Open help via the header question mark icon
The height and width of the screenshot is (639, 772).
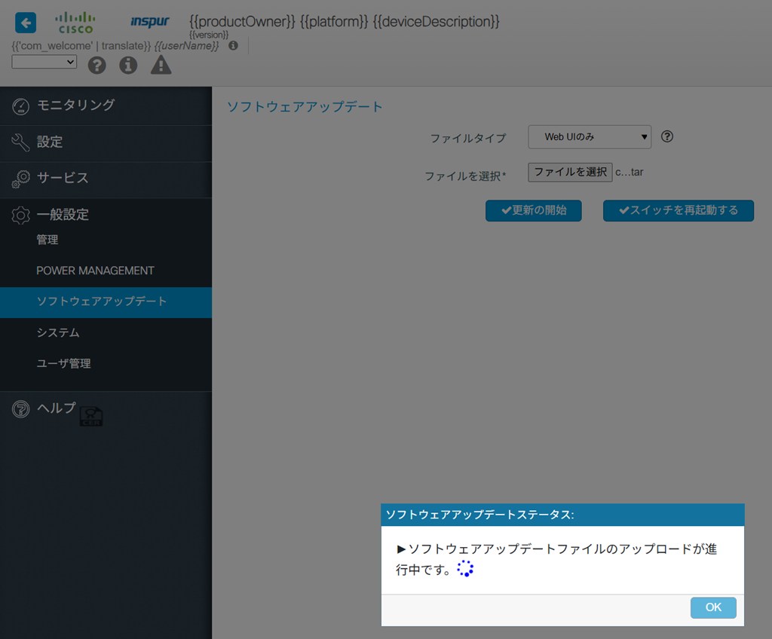tap(96, 65)
